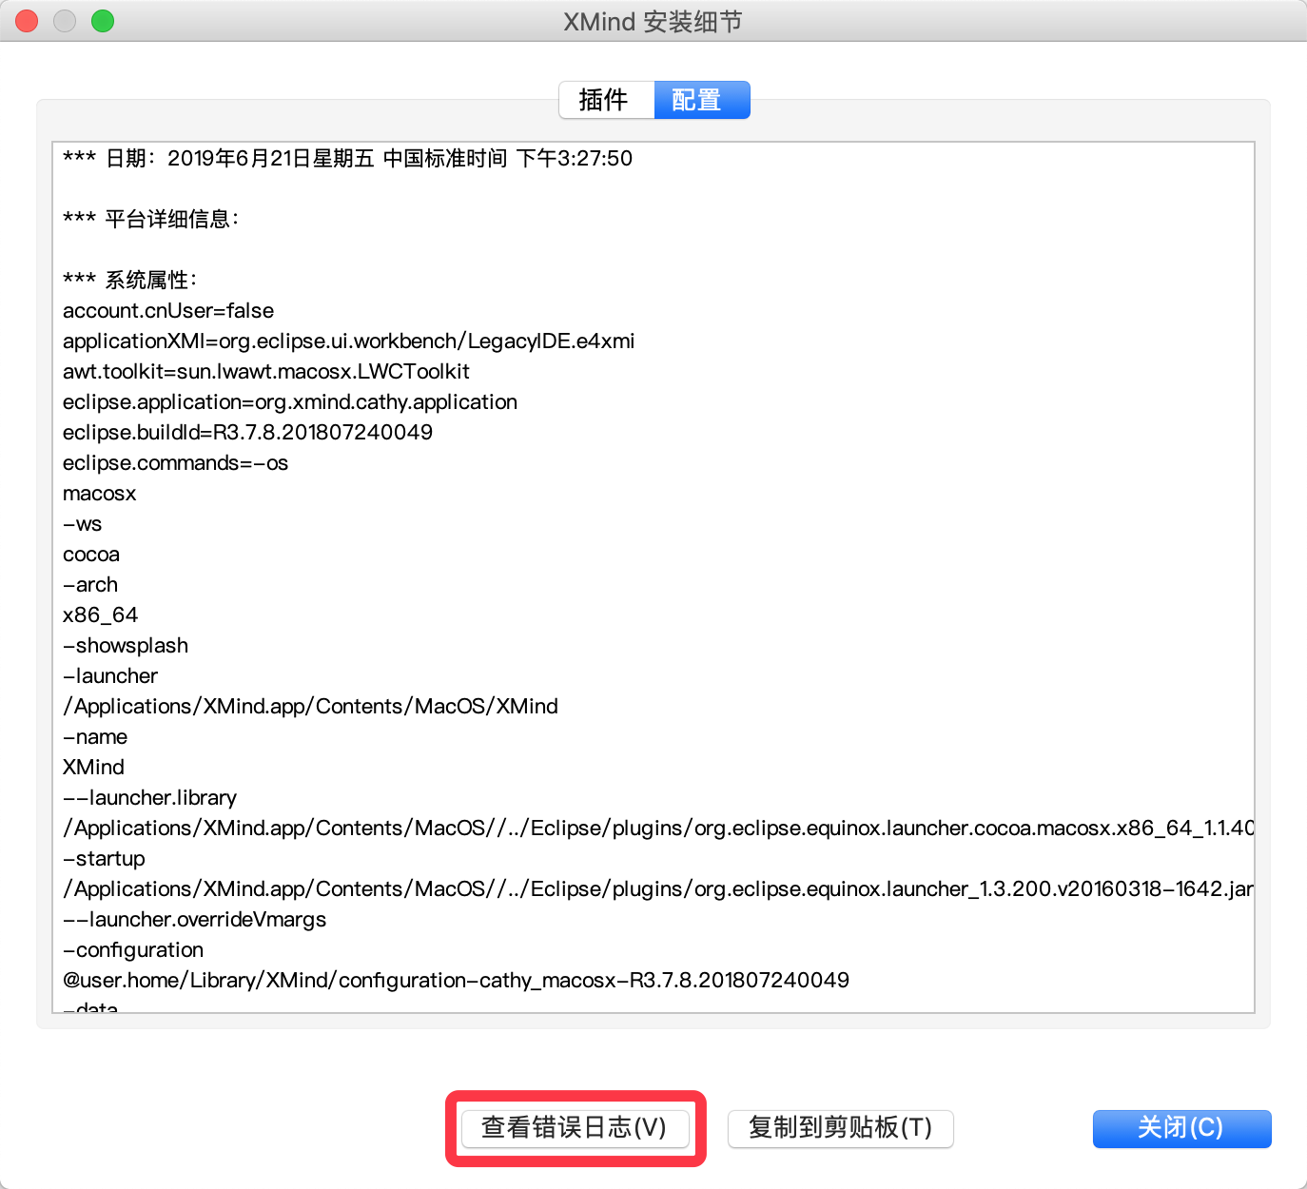Click the equinox.launcher_1.3.200 jar path line
The width and height of the screenshot is (1307, 1189).
point(658,889)
